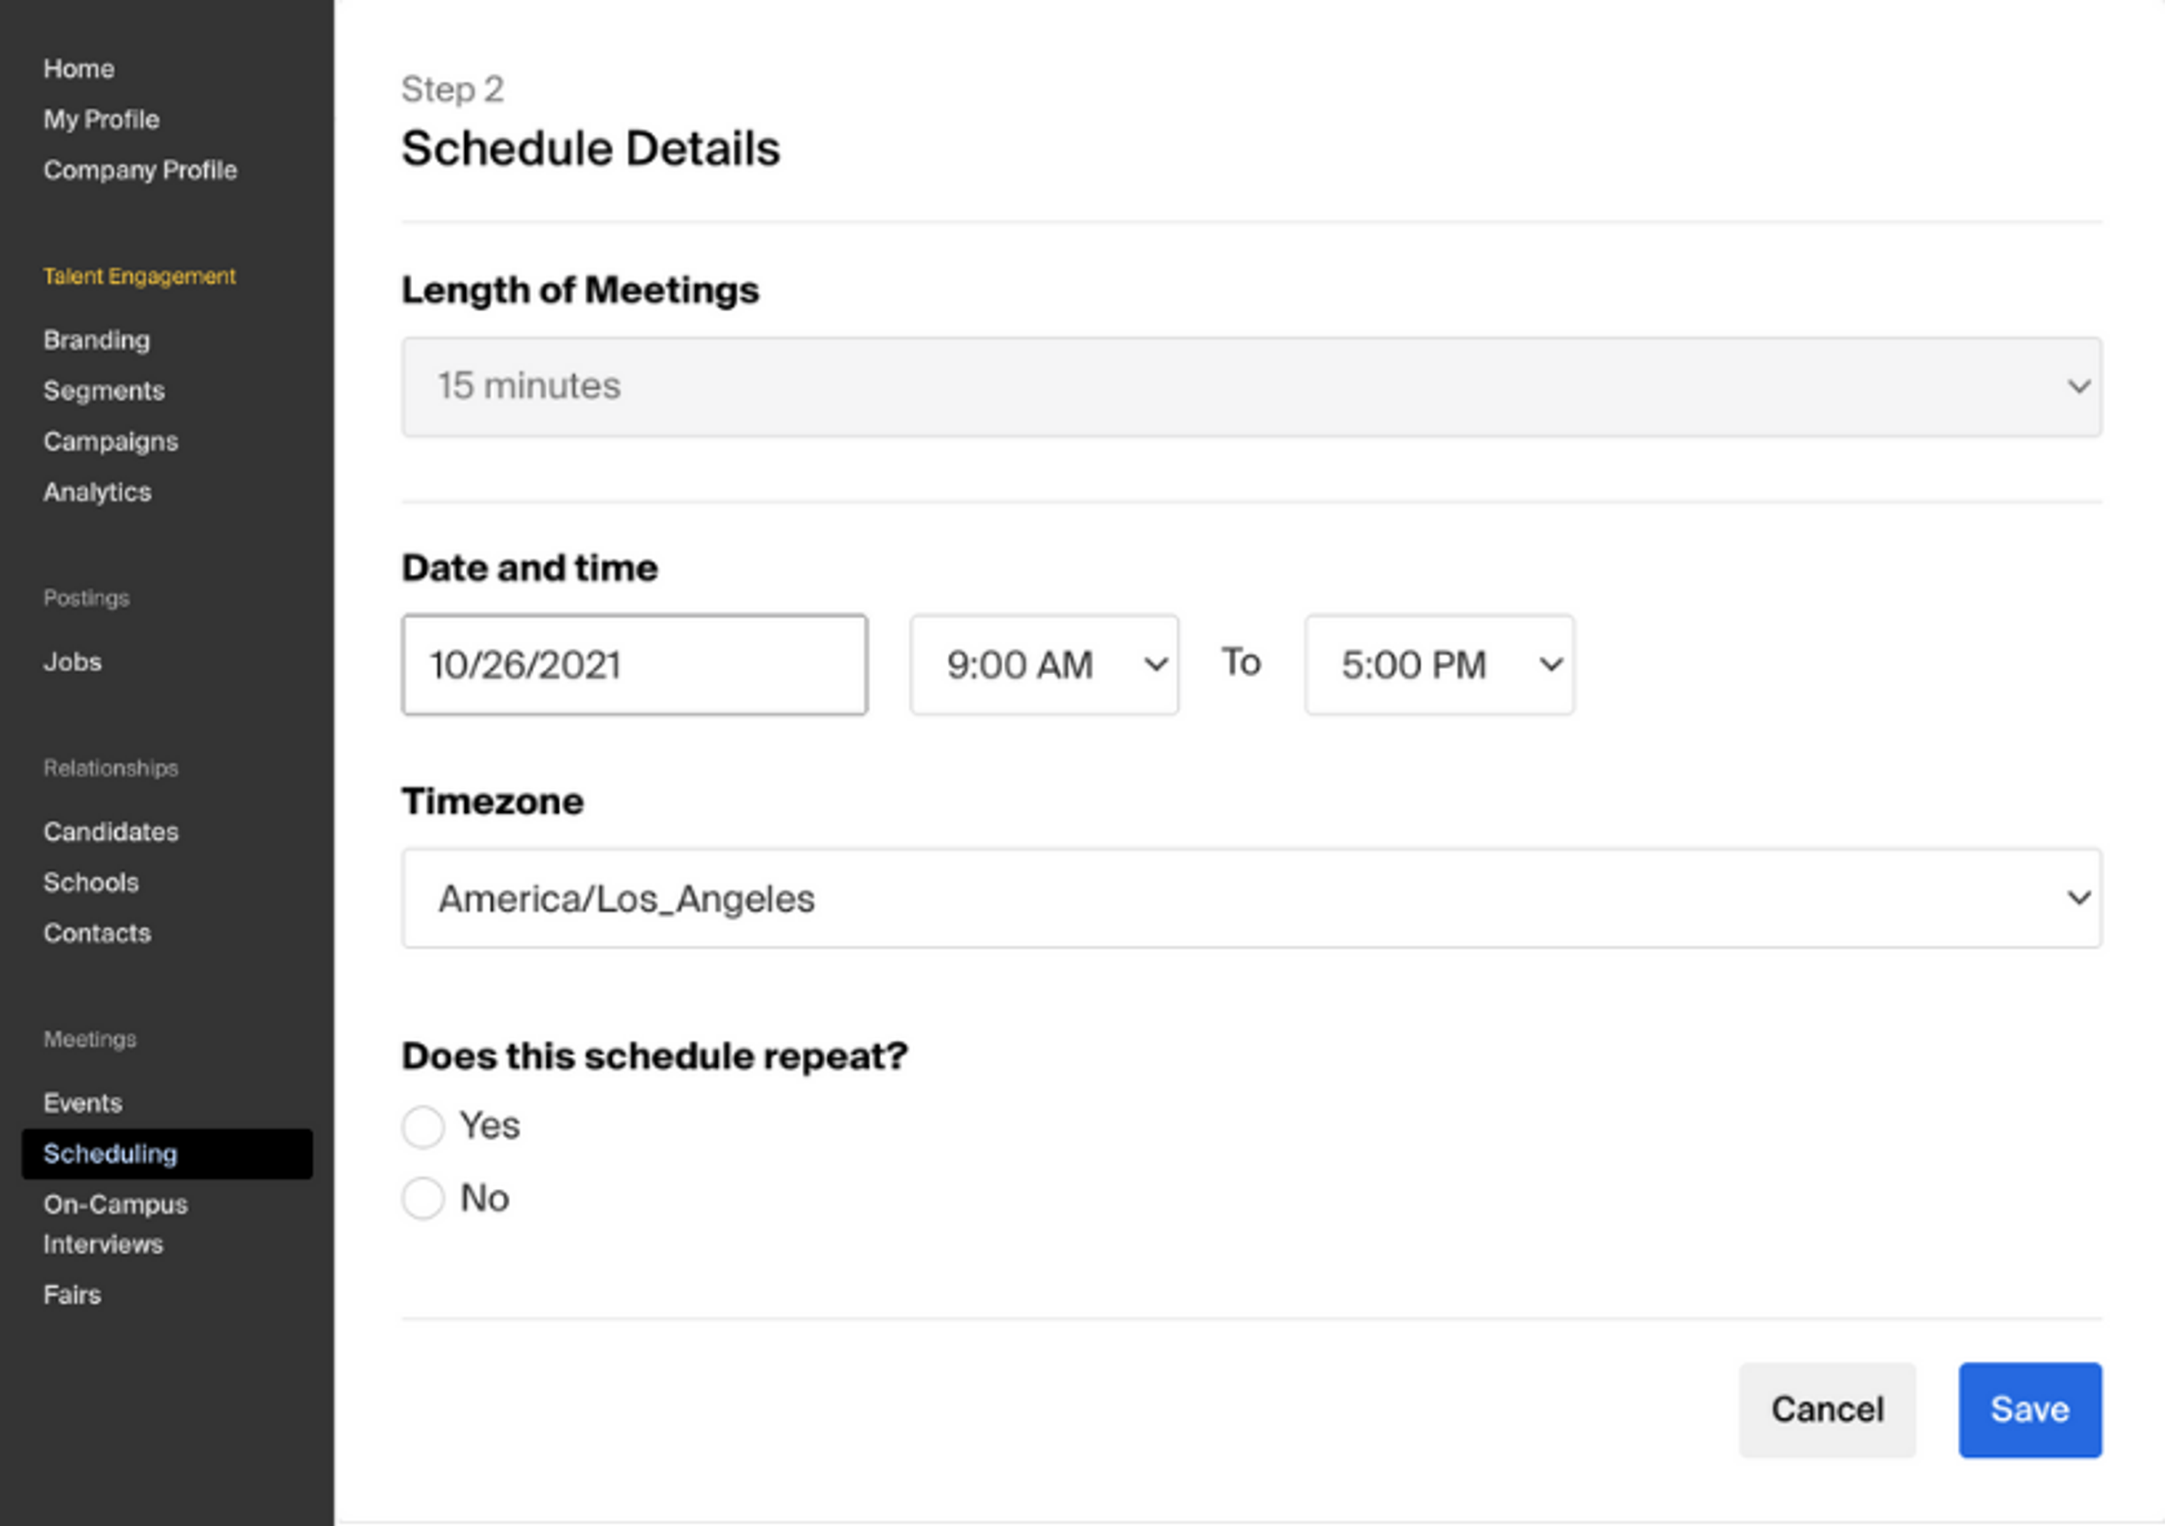
Task: Open the Campaigns section
Action: [x=111, y=441]
